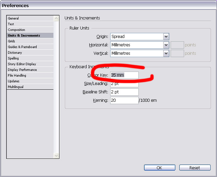Click Horizontal combo box showing Millimetres
The image size is (217, 177).
point(140,45)
